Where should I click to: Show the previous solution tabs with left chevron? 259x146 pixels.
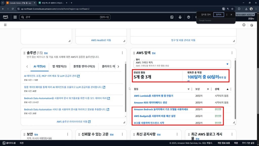[27, 66]
